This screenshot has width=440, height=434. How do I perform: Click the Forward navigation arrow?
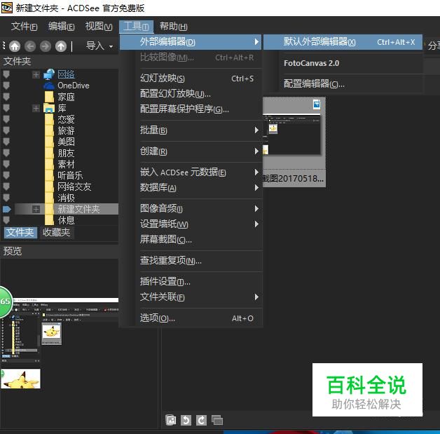(46, 46)
